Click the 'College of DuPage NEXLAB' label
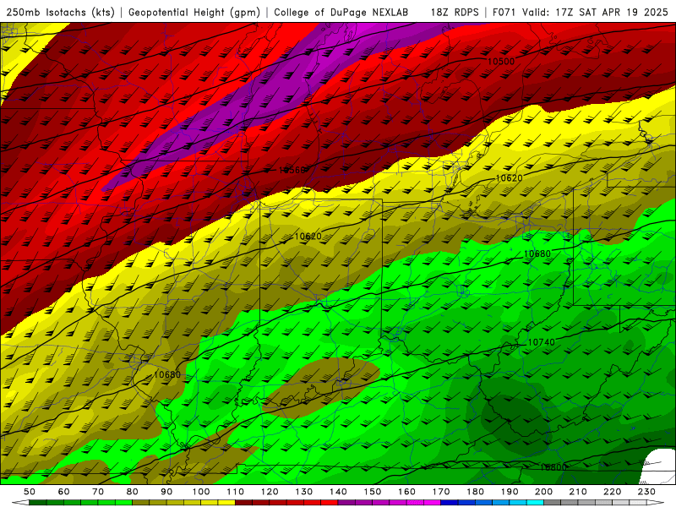Viewport: 676px width, 507px height. [341, 13]
